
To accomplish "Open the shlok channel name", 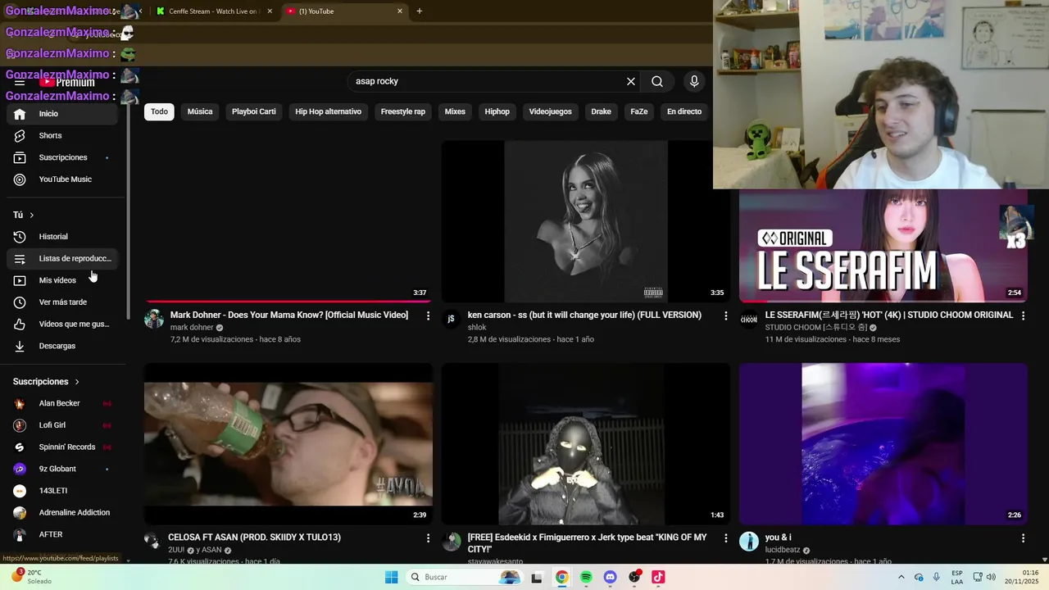I will (x=477, y=328).
